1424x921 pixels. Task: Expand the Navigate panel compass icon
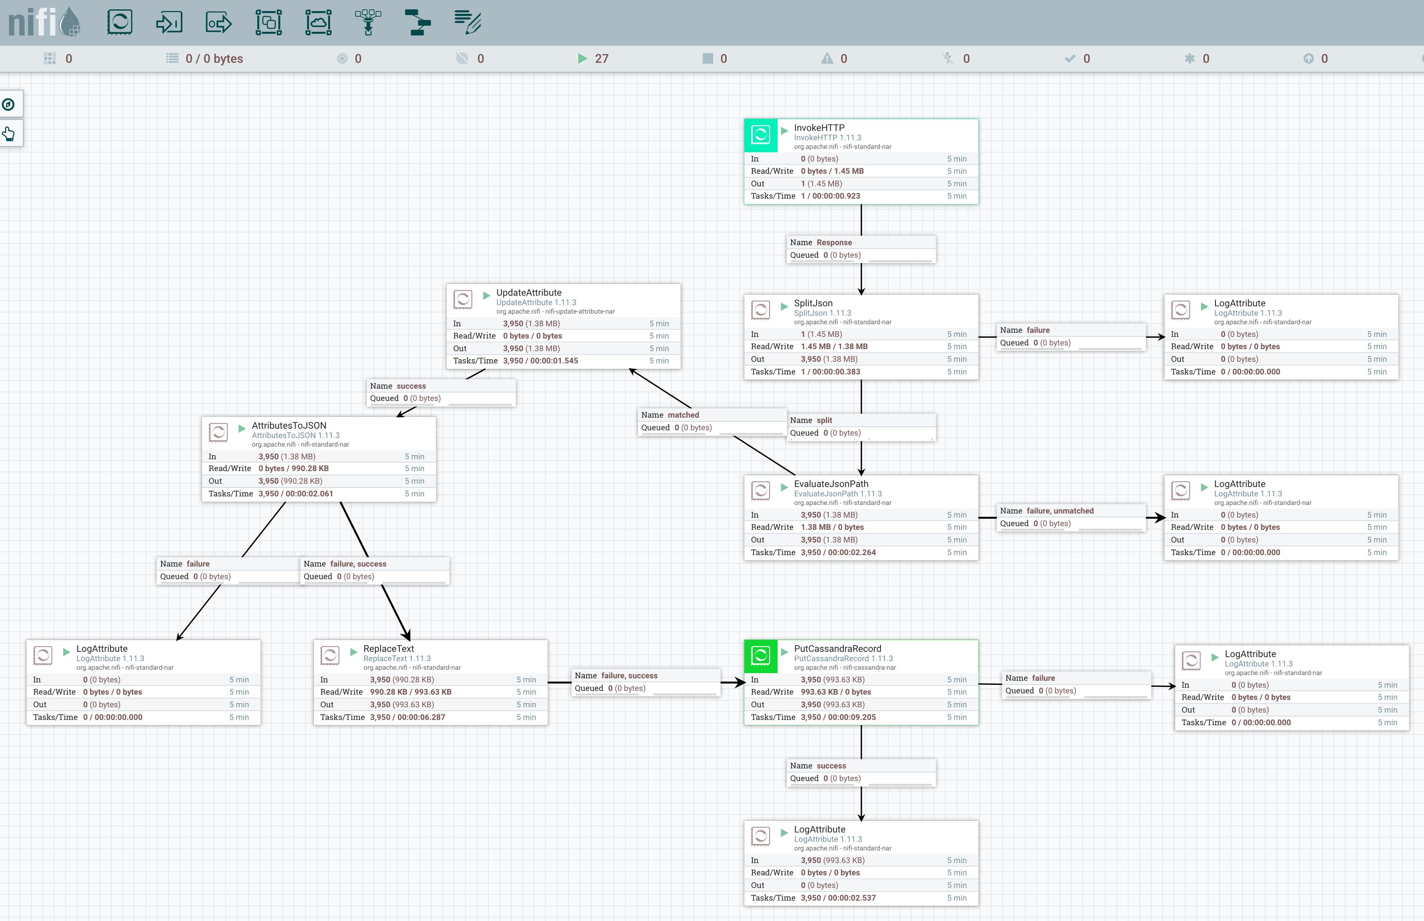[x=9, y=105]
